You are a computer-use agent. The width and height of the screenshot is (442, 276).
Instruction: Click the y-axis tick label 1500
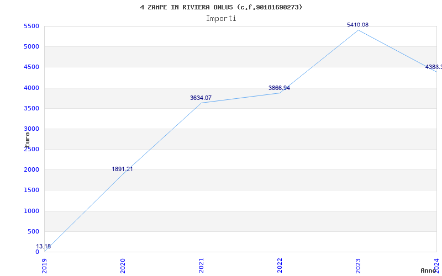click(31, 190)
